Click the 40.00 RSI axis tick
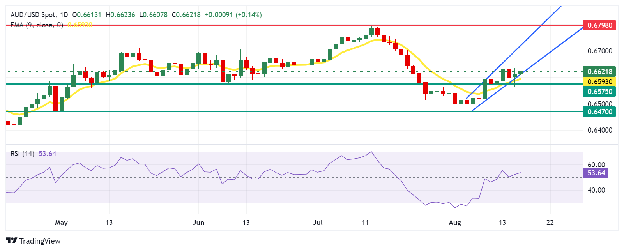Image resolution: width=624 pixels, height=251 pixels. pos(596,190)
